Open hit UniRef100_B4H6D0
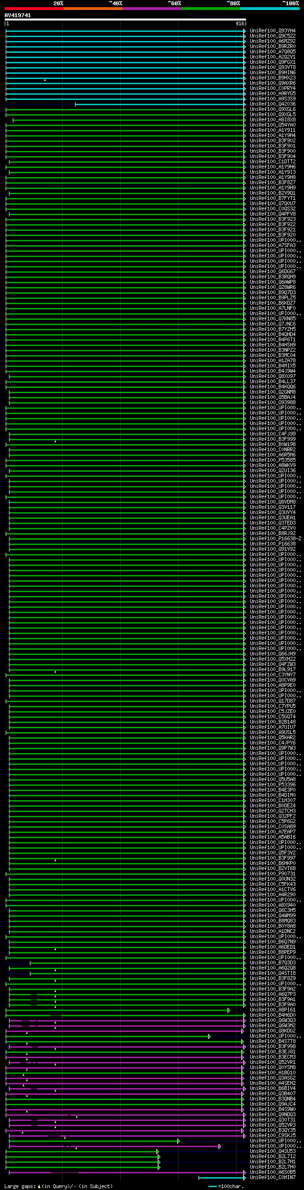The height and width of the screenshot is (1190, 304). click(273, 1015)
